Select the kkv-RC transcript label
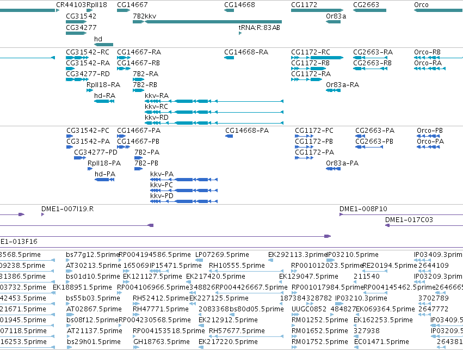The height and width of the screenshot is (350, 463). [156, 107]
